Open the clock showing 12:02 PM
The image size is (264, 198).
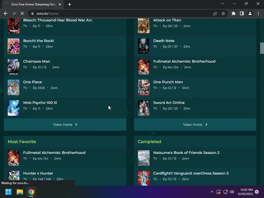tap(245, 192)
